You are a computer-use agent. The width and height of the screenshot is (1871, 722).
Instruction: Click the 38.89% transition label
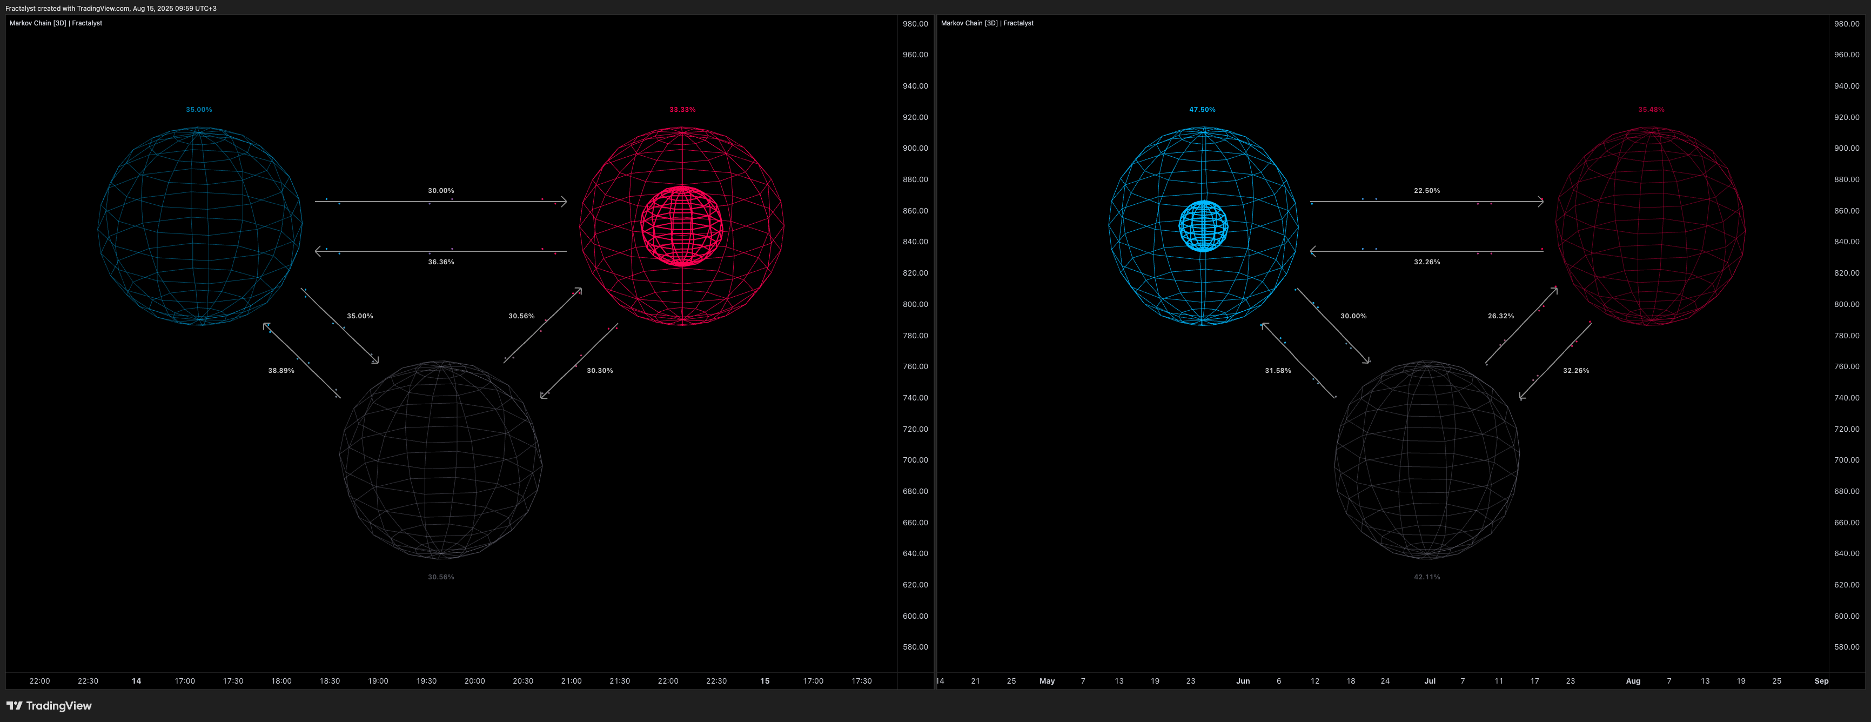(281, 370)
